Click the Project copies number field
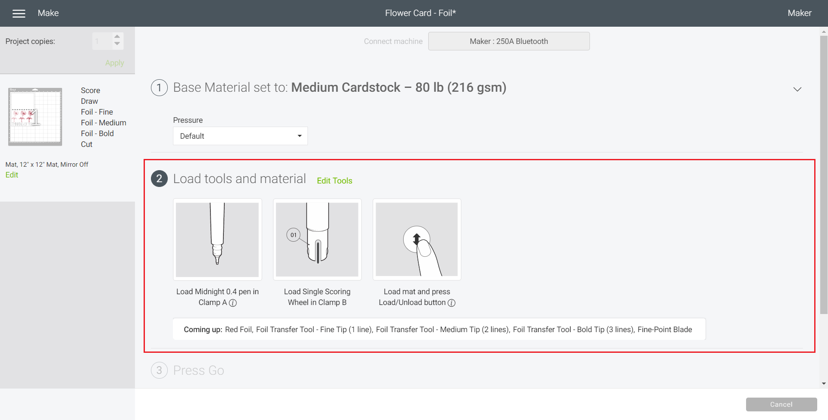This screenshot has height=420, width=828. click(x=102, y=41)
